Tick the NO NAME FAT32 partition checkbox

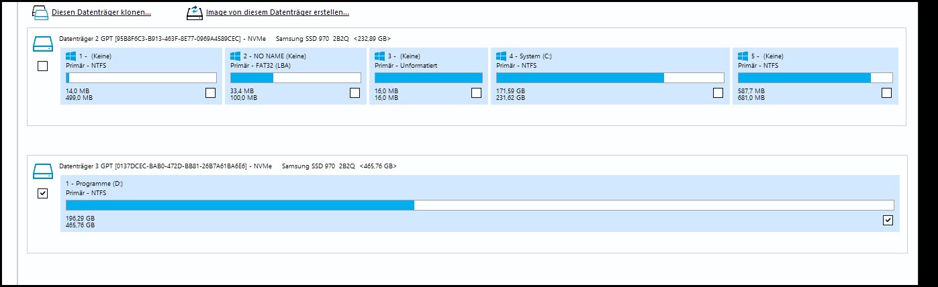(355, 93)
